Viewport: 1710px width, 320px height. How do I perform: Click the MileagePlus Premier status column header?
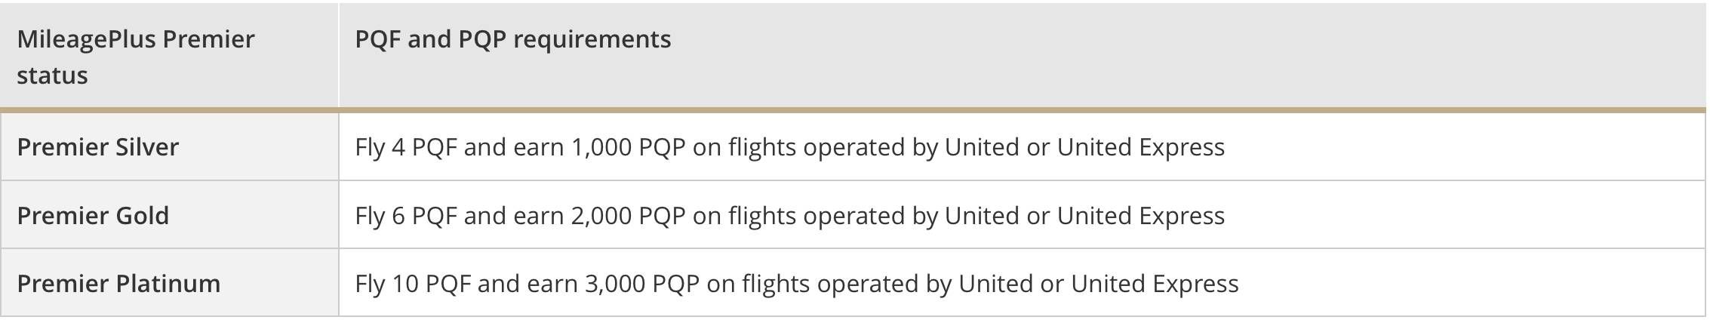click(136, 57)
